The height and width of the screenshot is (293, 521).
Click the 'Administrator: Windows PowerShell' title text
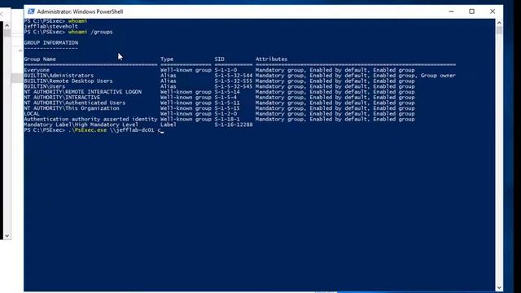80,11
